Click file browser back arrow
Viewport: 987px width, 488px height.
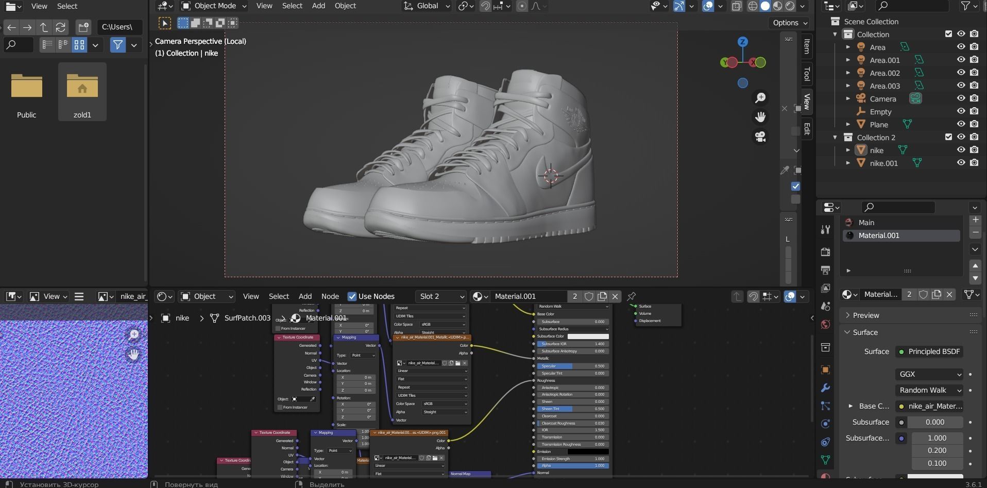pos(11,27)
